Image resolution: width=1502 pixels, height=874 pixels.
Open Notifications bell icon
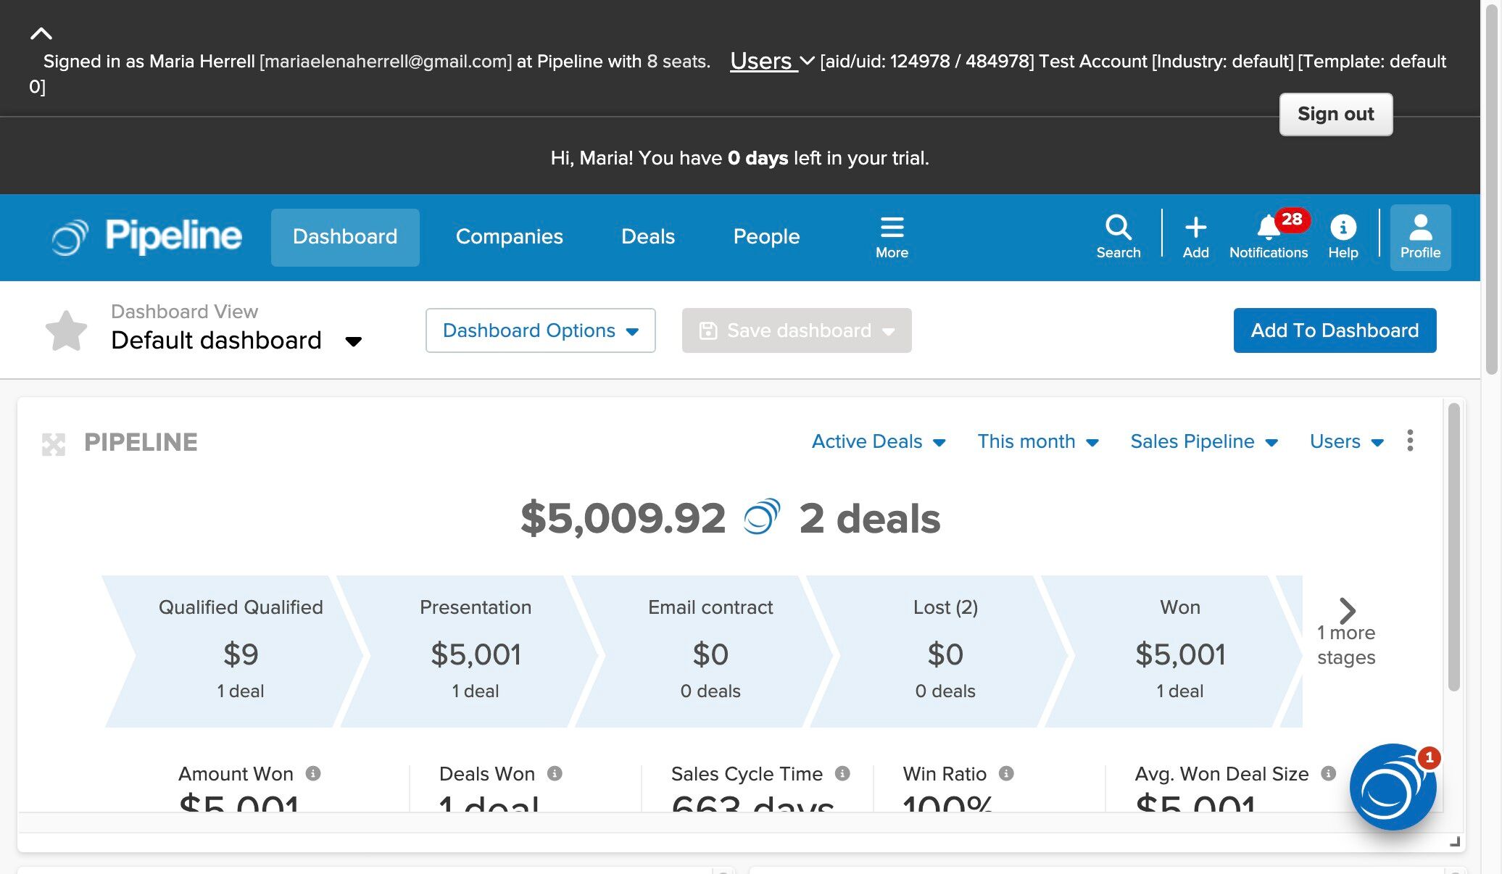click(1268, 228)
